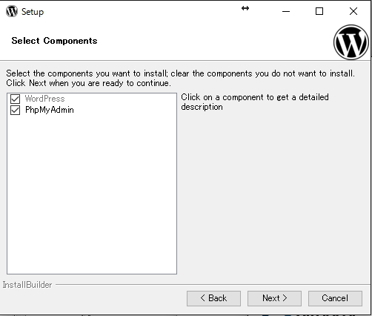Viewport: 372px width, 316px height.
Task: Return to previous step with Back
Action: point(213,298)
